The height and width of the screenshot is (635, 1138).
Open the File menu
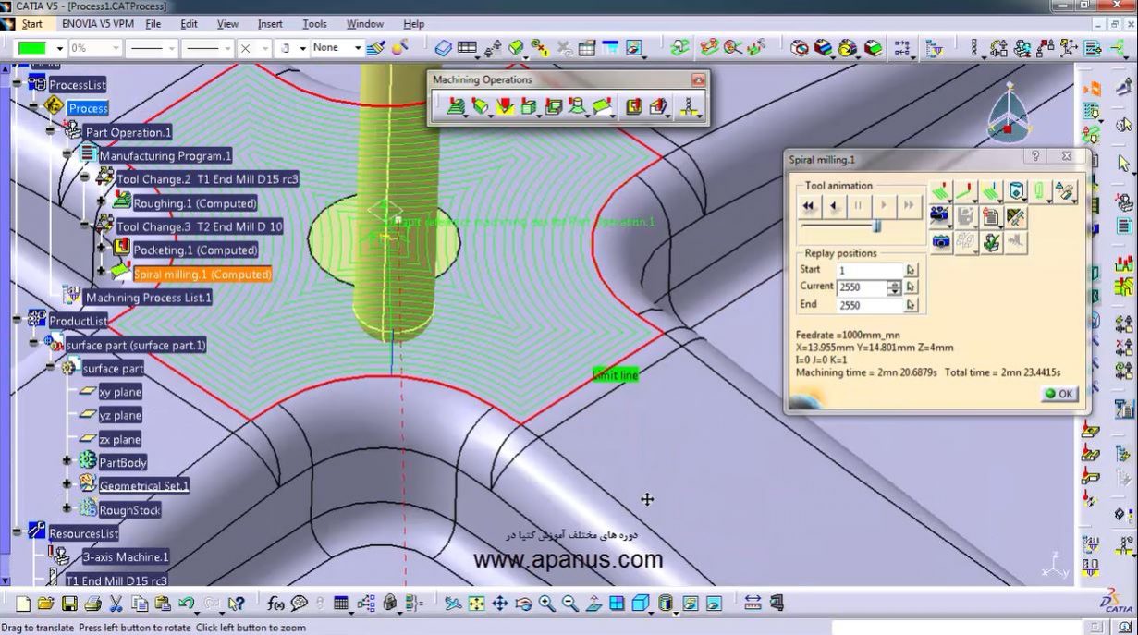click(x=153, y=24)
